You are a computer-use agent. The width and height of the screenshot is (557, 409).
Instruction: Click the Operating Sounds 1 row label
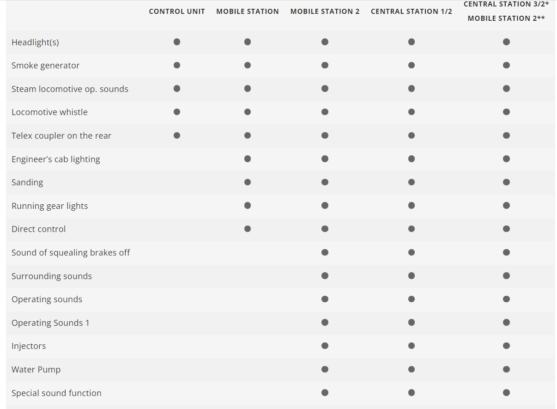click(x=50, y=323)
